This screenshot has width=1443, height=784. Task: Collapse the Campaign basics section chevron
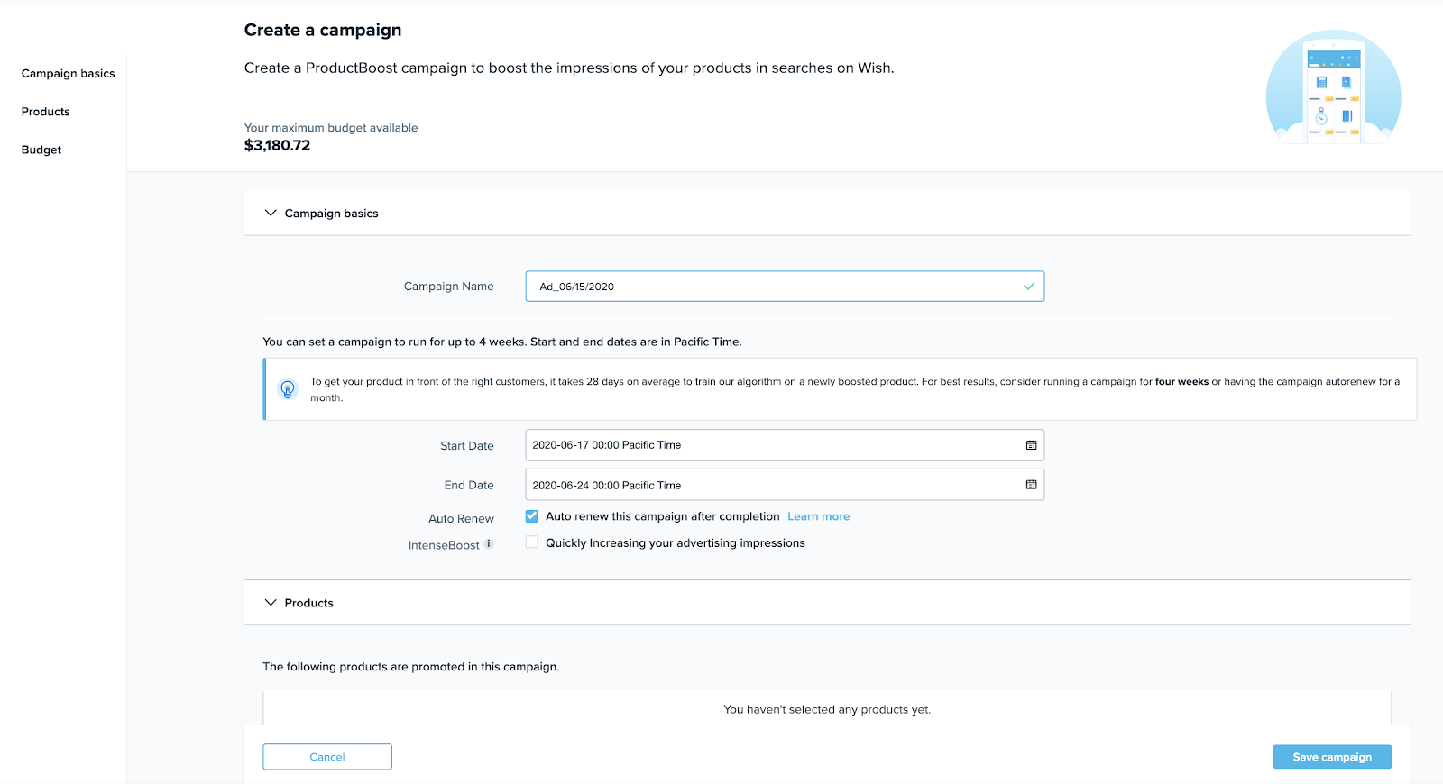click(x=271, y=214)
